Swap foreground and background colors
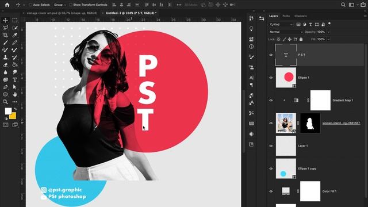 click(x=16, y=109)
